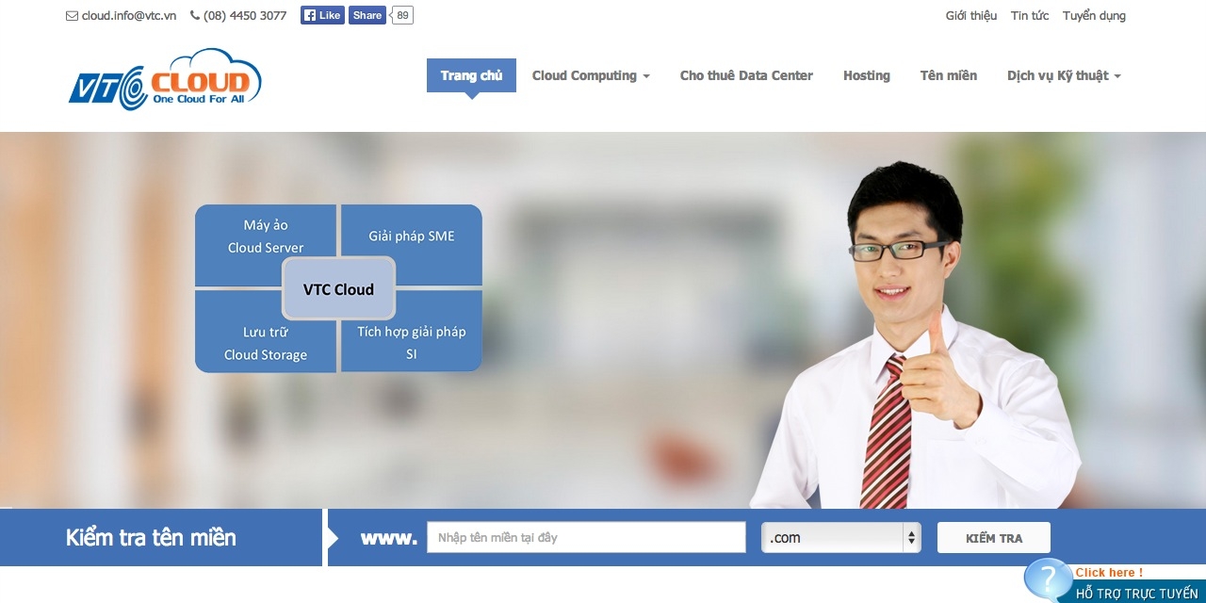Expand the Cloud Computing menu

(591, 75)
